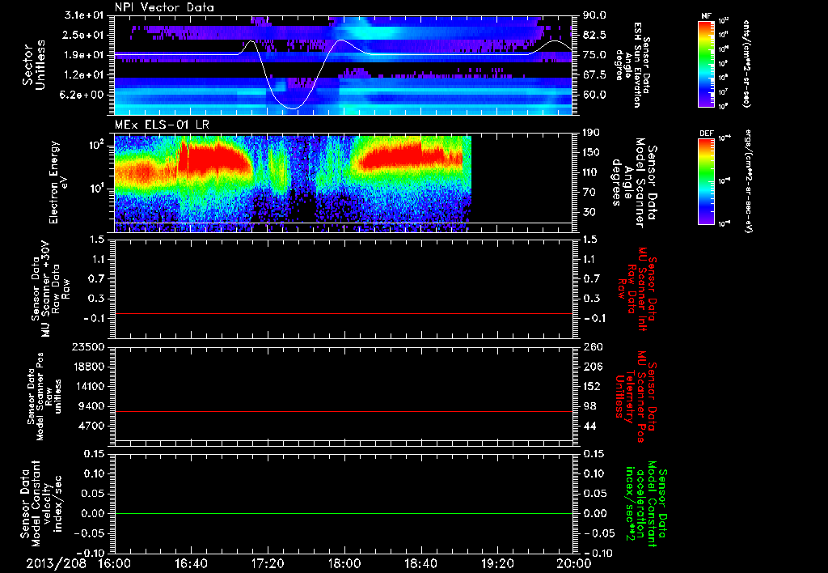
Task: Click the 'ESH Sun Elevation Angle' axis title
Action: pyautogui.click(x=632, y=65)
